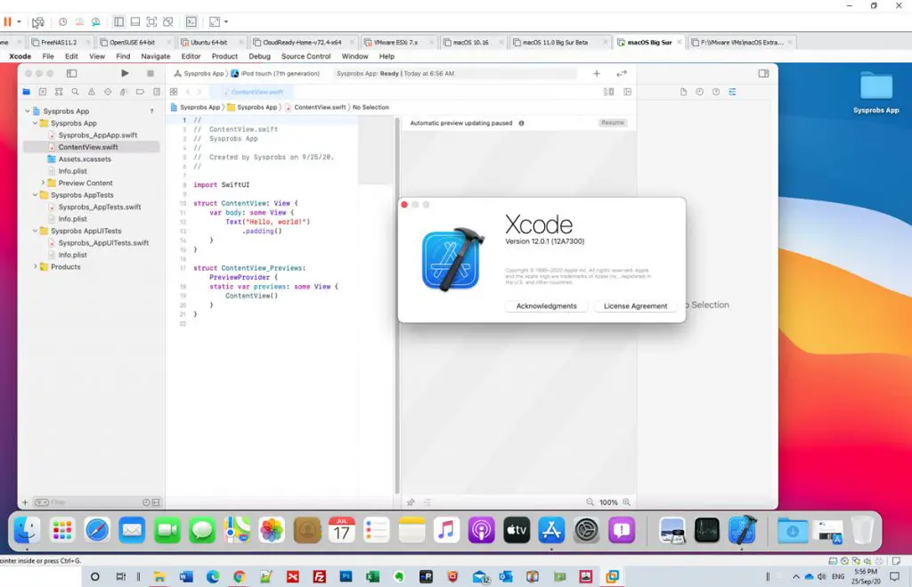Expand the Products folder
The width and height of the screenshot is (912, 587).
point(35,266)
